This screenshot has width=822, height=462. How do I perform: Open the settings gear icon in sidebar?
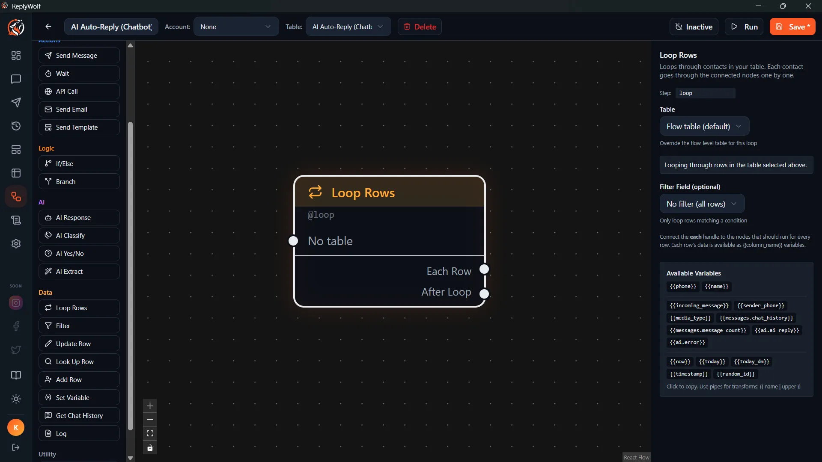pos(16,244)
